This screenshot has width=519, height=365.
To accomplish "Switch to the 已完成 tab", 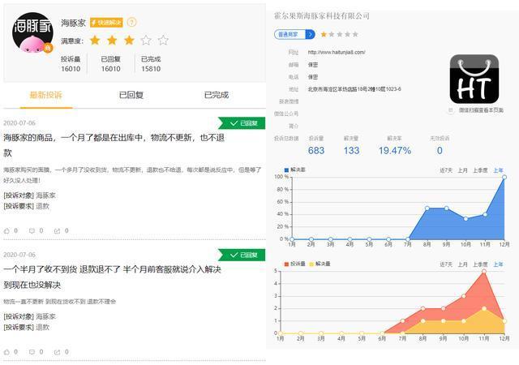I will 217,95.
